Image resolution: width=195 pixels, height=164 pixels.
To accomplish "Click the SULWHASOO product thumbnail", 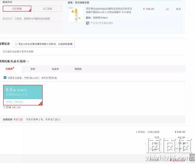I will 76,15.
